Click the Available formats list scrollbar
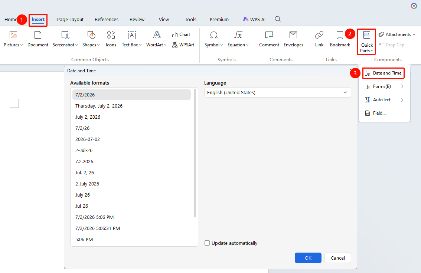This screenshot has height=273, width=421. pyautogui.click(x=195, y=153)
